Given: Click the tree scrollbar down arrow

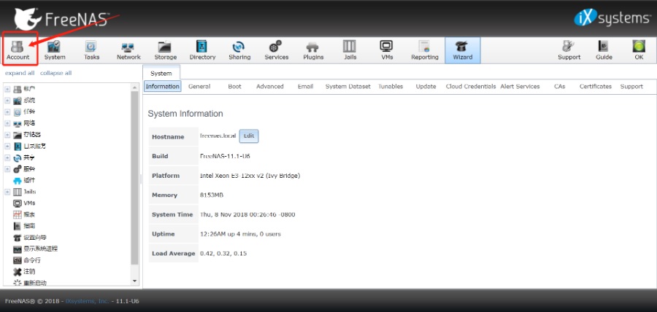Looking at the screenshot, I should click(134, 281).
